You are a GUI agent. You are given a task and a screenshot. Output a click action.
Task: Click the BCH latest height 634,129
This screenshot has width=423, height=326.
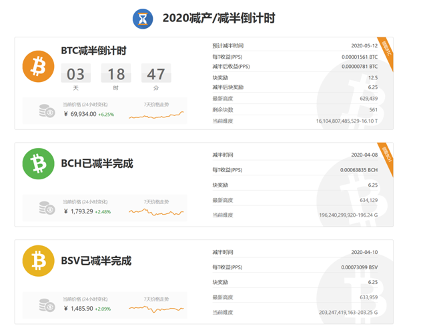(x=368, y=200)
